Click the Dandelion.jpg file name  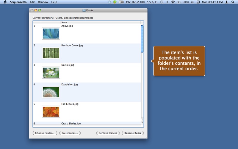pos(70,84)
